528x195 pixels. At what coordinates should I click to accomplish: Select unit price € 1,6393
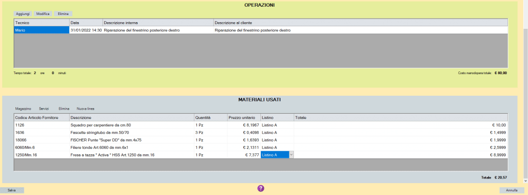(x=244, y=140)
